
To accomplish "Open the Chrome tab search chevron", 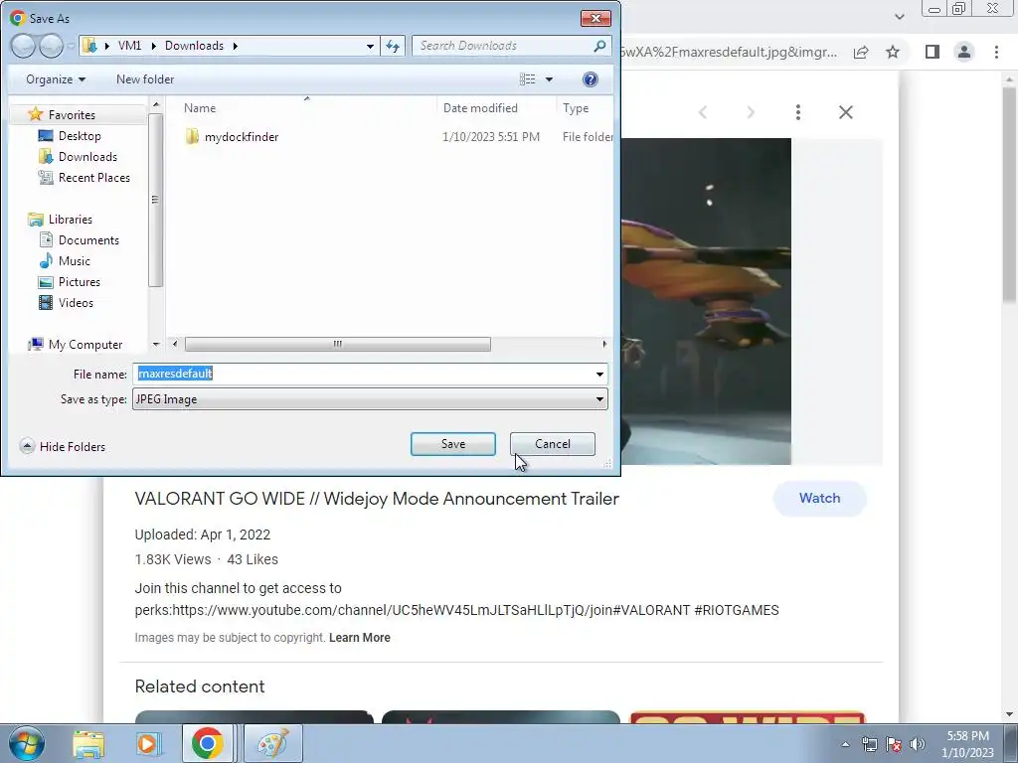I will point(899,17).
